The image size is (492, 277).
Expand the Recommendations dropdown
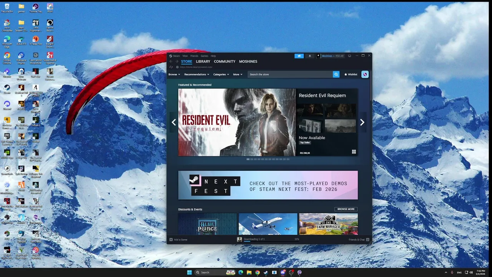(196, 74)
